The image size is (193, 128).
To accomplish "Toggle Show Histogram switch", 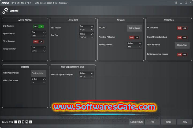I will [x=38, y=42].
